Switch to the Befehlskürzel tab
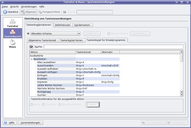This screenshot has height=128, width=191. pyautogui.click(x=63, y=25)
